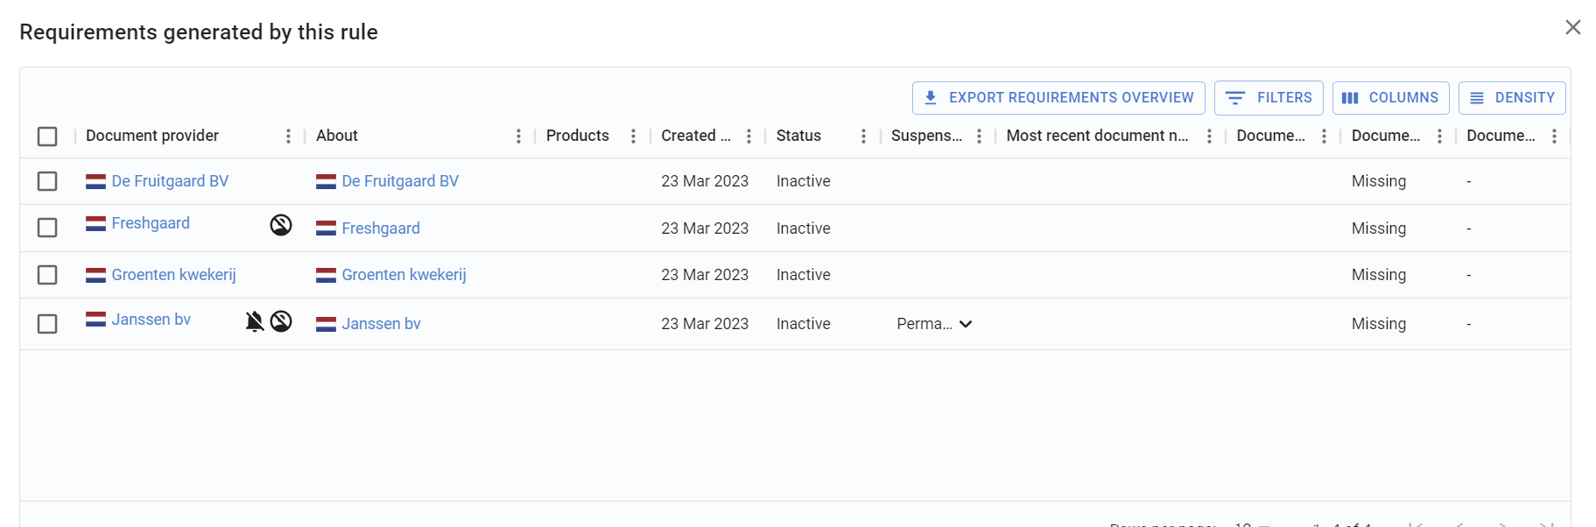The image size is (1596, 527).
Task: Open the Document provider column menu
Action: click(x=288, y=136)
